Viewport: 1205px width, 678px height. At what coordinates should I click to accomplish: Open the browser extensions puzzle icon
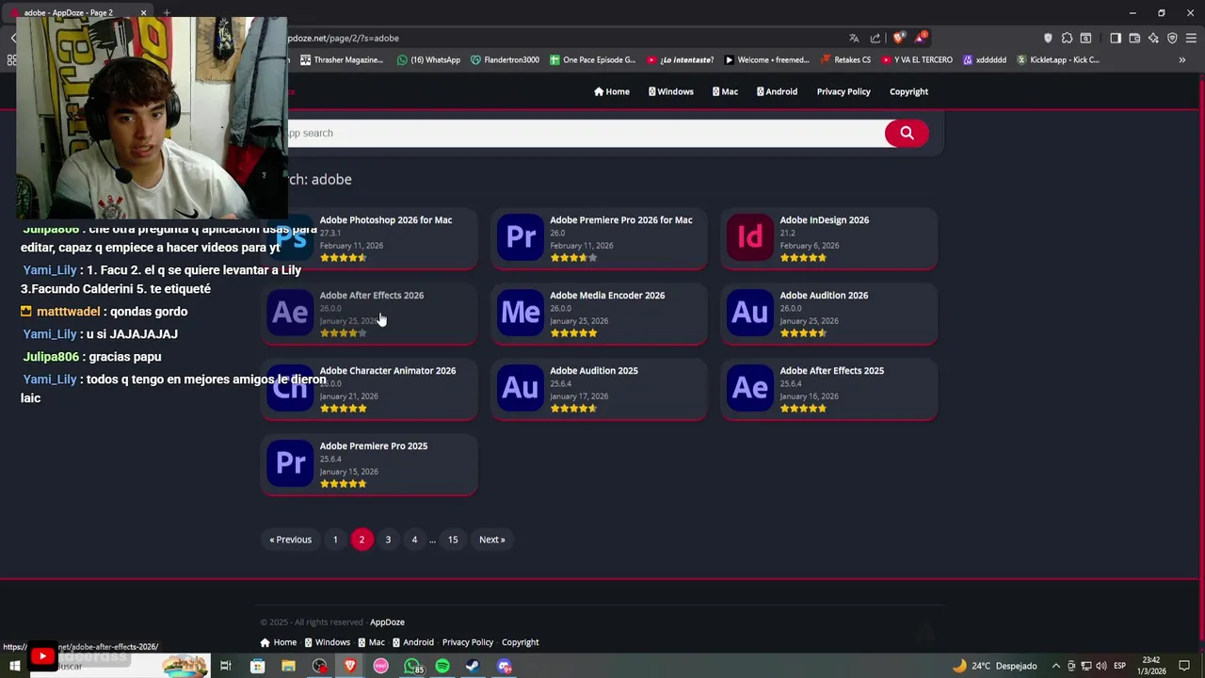(x=1067, y=38)
